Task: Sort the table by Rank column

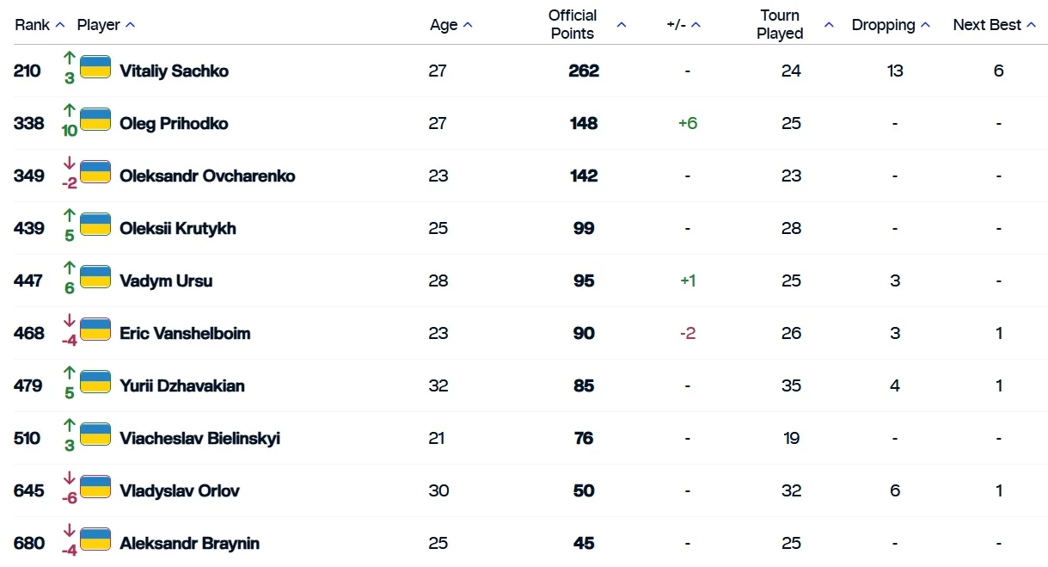Action: click(x=60, y=25)
